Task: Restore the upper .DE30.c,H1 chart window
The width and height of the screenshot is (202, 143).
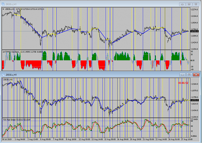Action: 189,4
